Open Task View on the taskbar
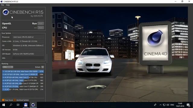The width and height of the screenshot is (193, 108). [x=18, y=105]
